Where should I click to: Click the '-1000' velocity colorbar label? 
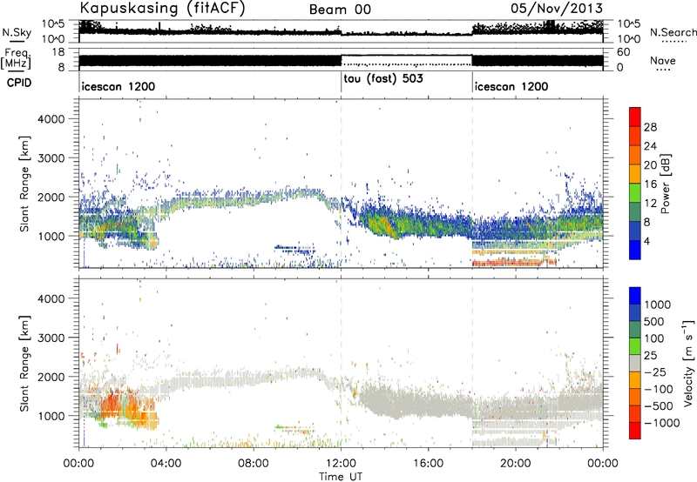pyautogui.click(x=662, y=423)
